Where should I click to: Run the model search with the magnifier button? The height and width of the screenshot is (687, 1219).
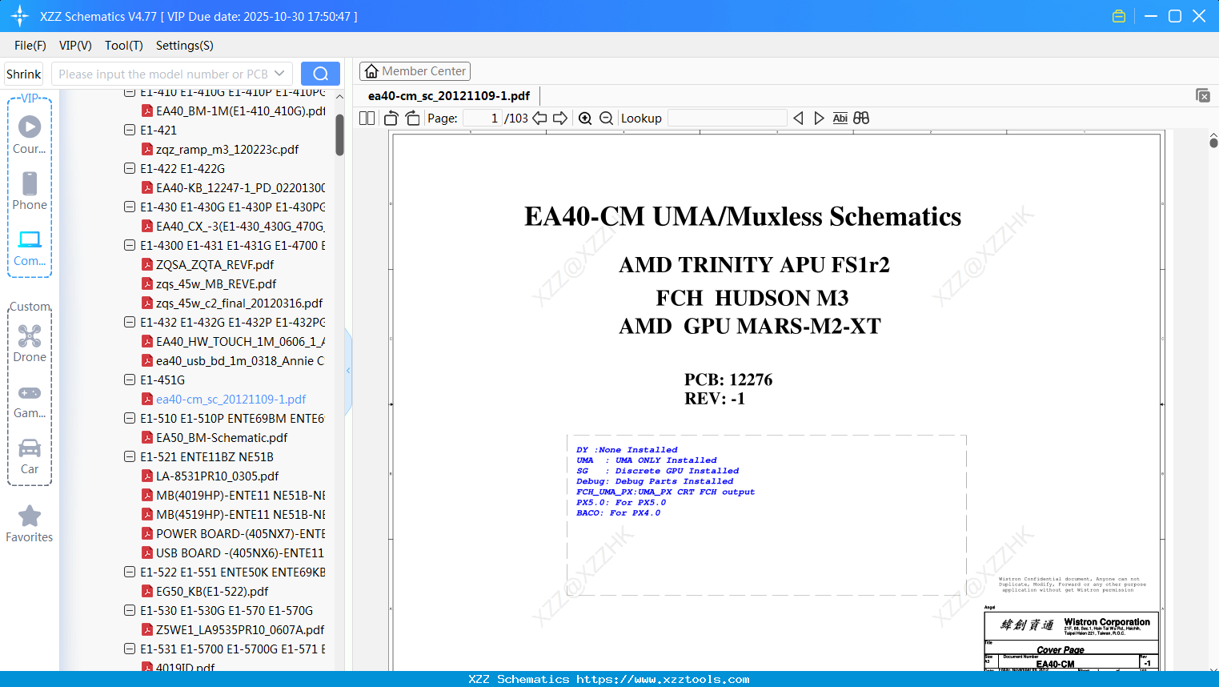point(320,74)
